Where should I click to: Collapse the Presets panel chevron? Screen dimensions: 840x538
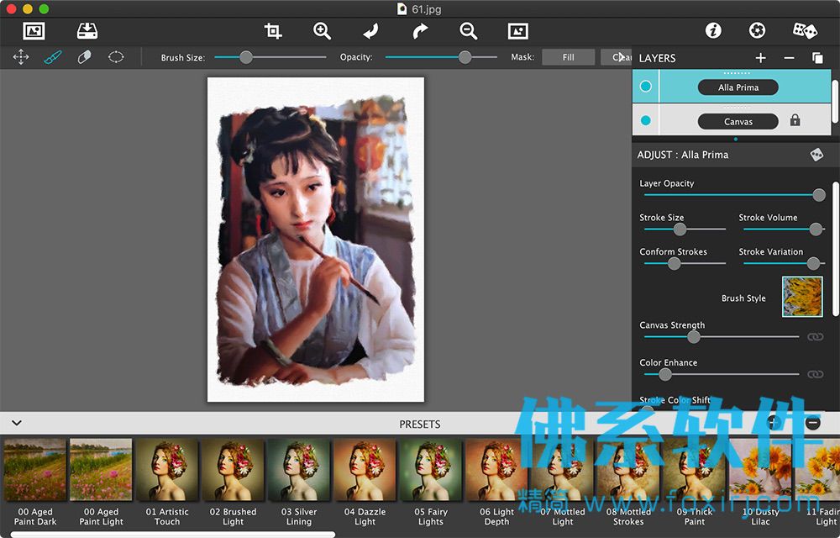click(x=17, y=423)
